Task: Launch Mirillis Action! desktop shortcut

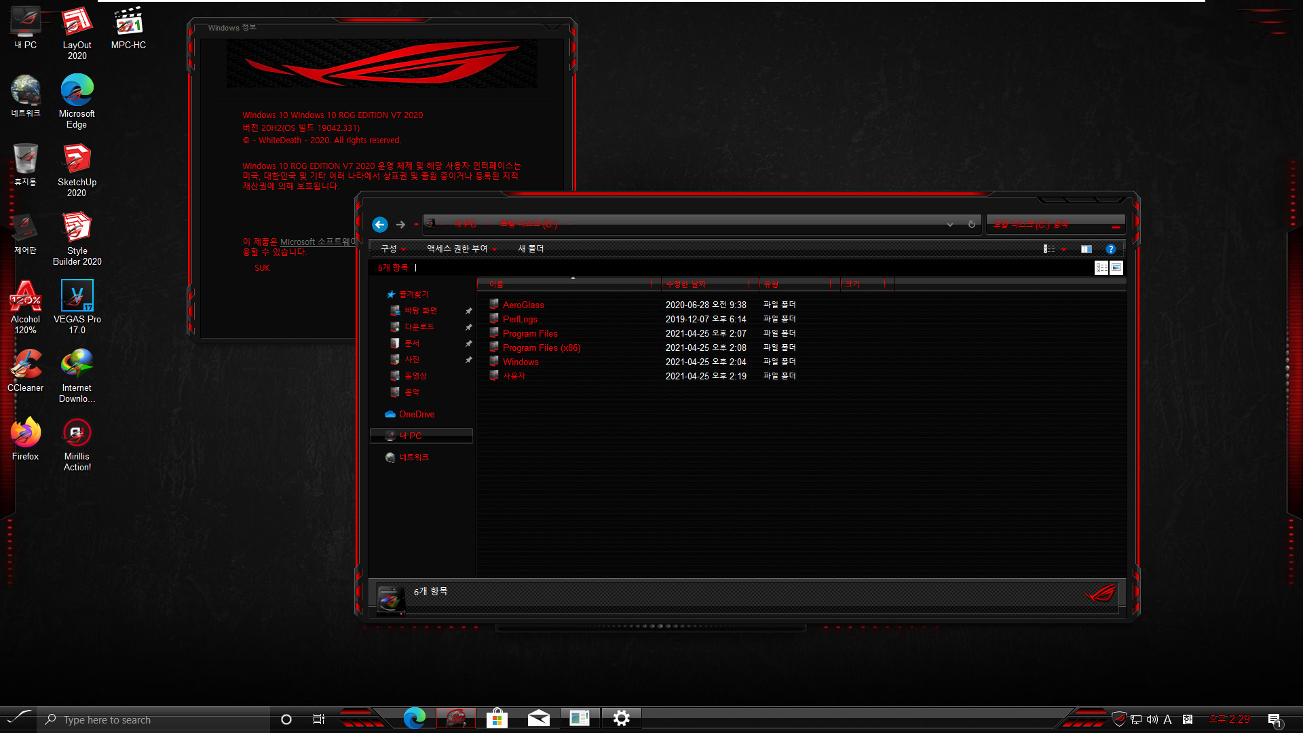Action: [77, 445]
